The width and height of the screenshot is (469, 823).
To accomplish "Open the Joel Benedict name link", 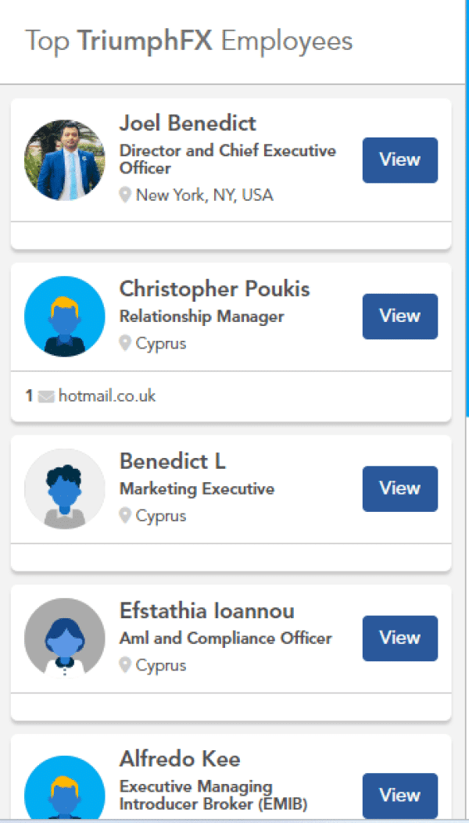I will (x=188, y=123).
